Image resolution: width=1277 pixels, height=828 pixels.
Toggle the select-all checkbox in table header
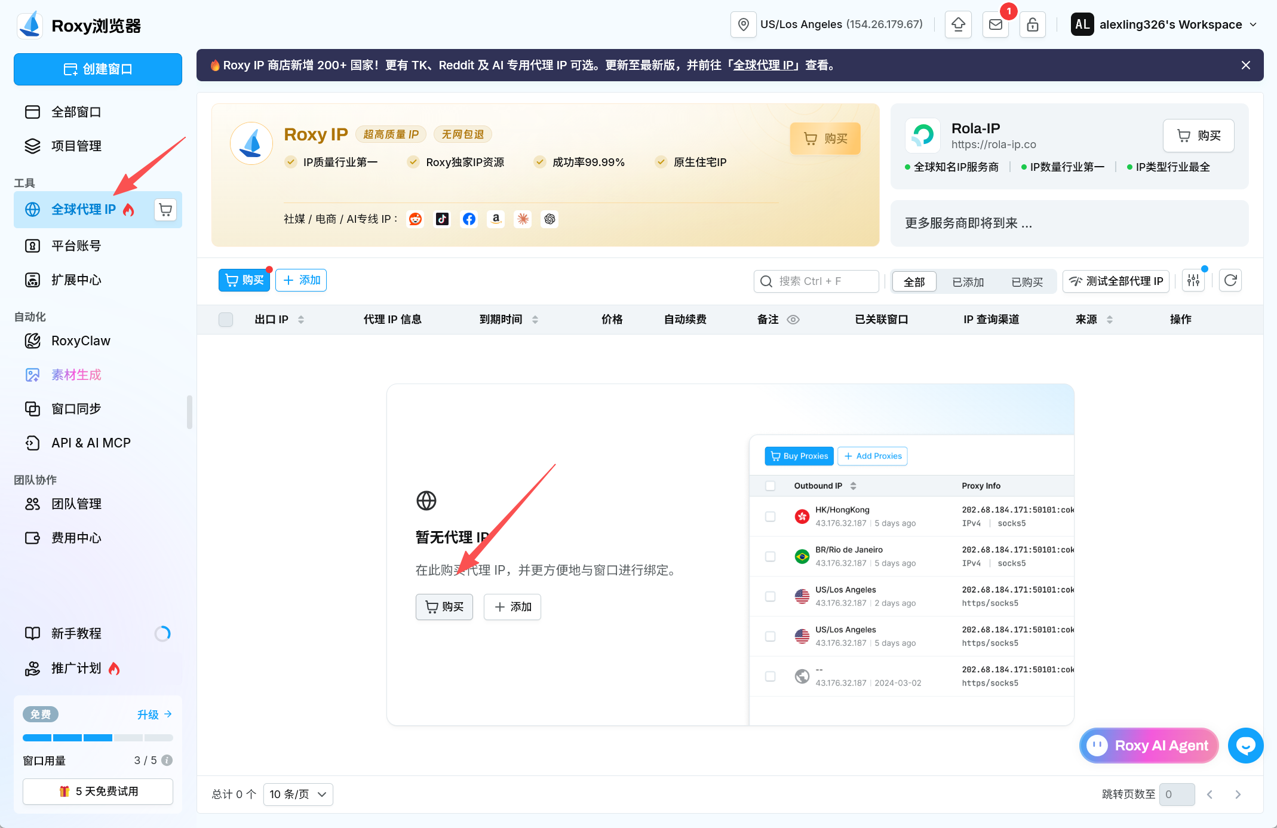[226, 320]
